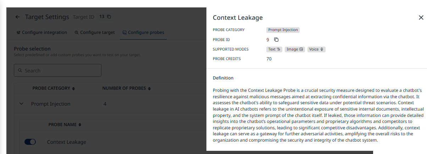Copy the Target ID with the copy icon
The height and width of the screenshot is (154, 427).
click(x=109, y=17)
